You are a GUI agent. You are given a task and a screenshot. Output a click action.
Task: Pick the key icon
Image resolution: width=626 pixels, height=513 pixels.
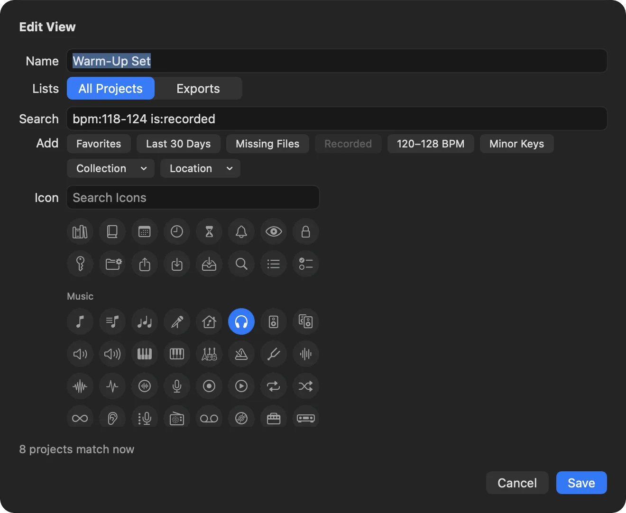coord(80,264)
